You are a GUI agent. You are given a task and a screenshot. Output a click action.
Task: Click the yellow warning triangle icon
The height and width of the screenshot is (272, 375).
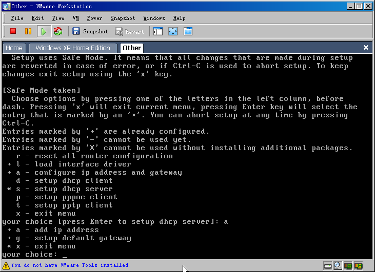[6, 265]
